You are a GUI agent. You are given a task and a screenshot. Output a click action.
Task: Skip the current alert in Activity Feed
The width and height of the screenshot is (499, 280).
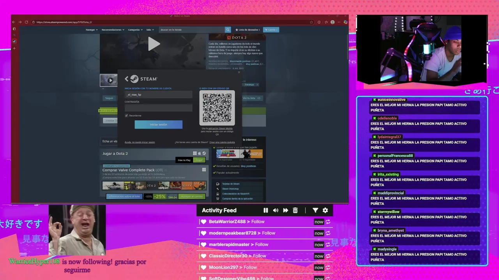[285, 210]
